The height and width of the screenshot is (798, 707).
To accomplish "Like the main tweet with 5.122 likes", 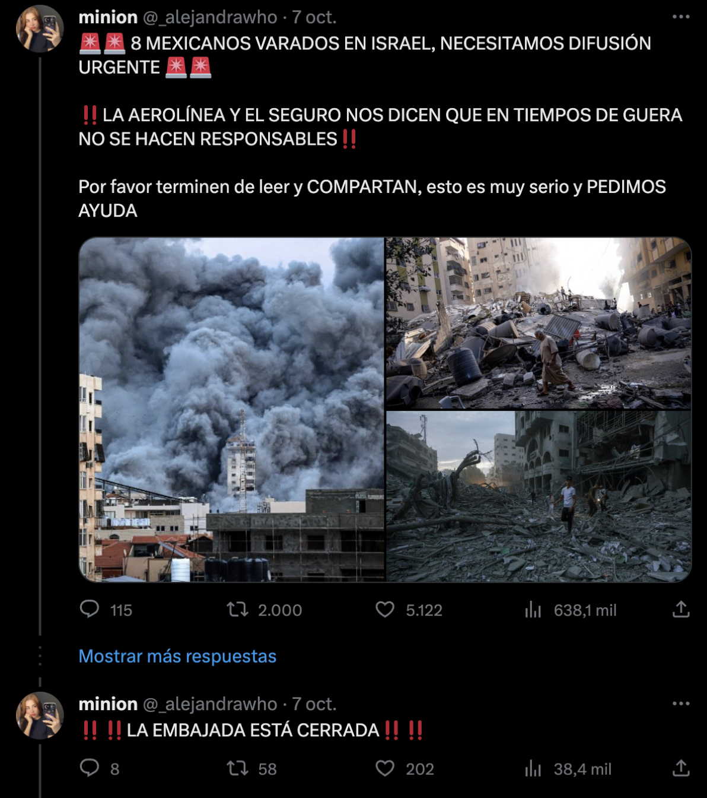I will (385, 609).
